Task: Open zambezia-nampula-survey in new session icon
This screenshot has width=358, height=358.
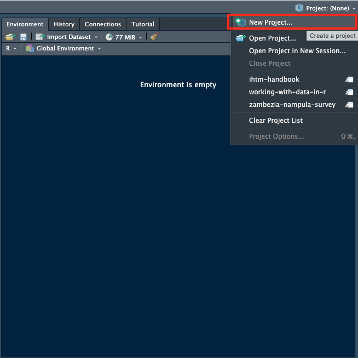Action: [x=349, y=105]
